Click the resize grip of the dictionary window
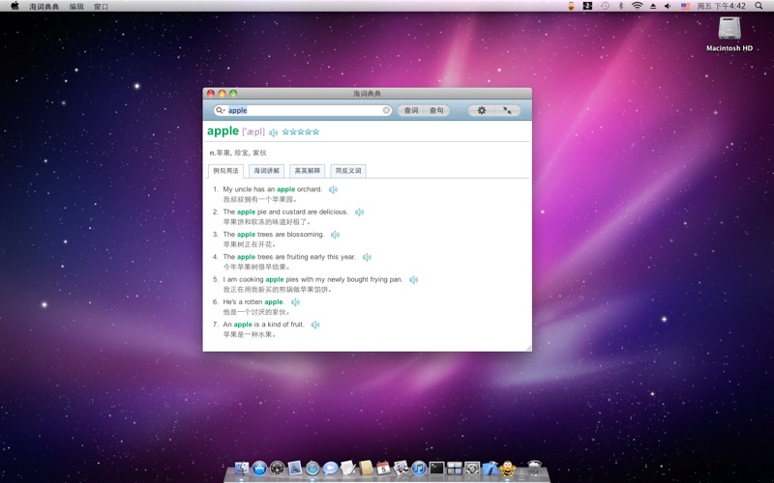 [528, 348]
